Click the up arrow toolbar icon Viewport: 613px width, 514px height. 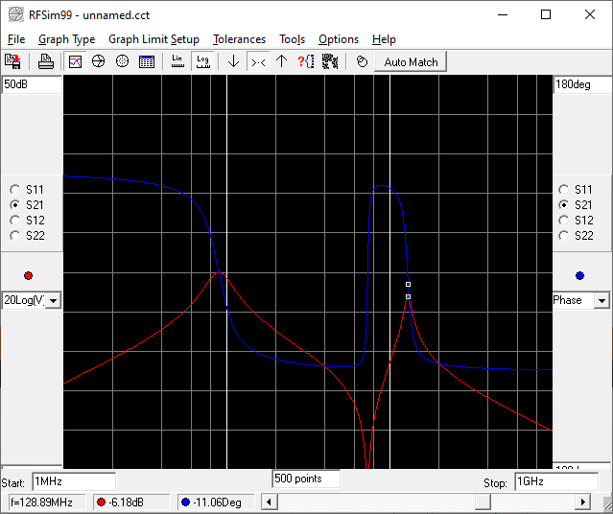point(281,61)
